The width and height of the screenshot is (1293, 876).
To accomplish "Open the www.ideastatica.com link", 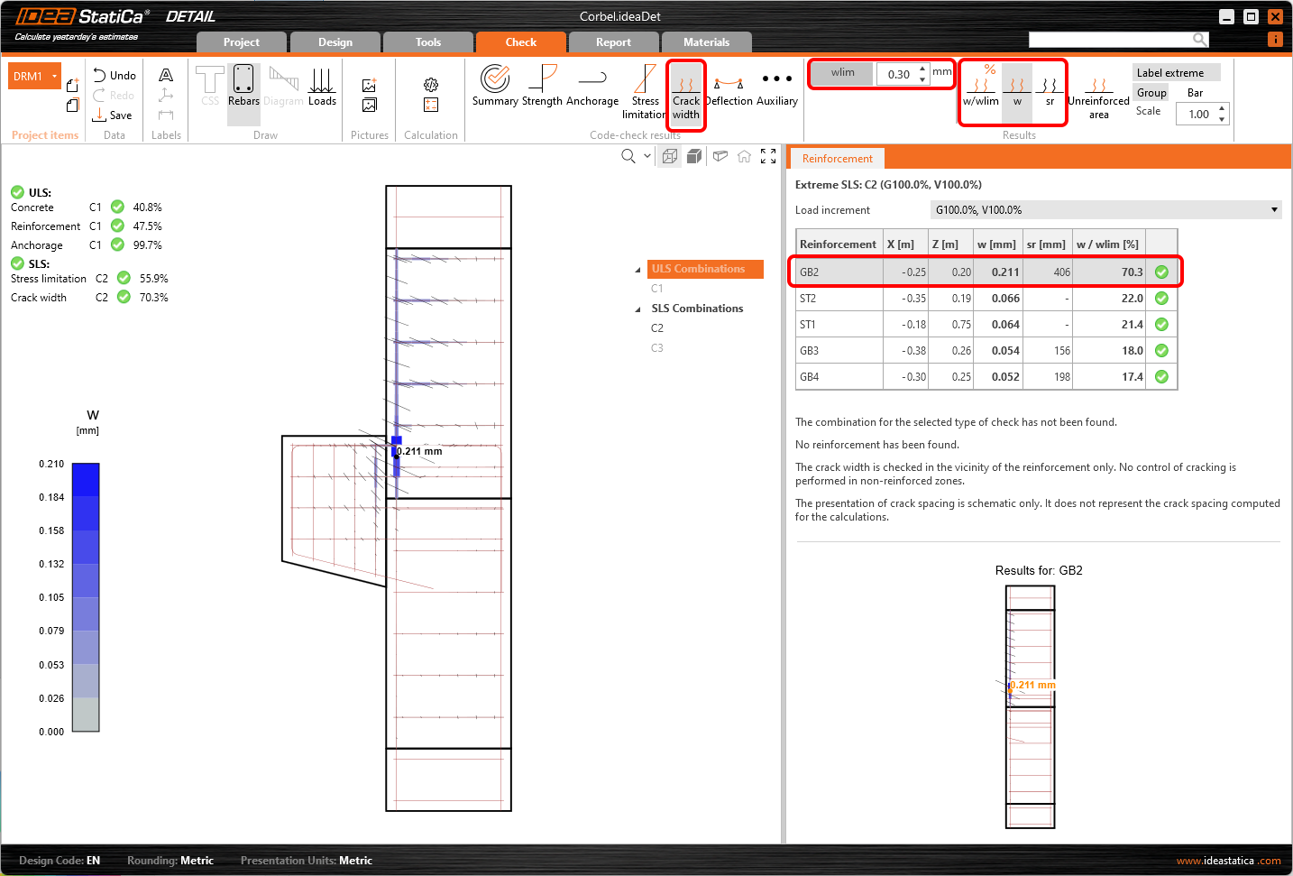I will point(1228,861).
